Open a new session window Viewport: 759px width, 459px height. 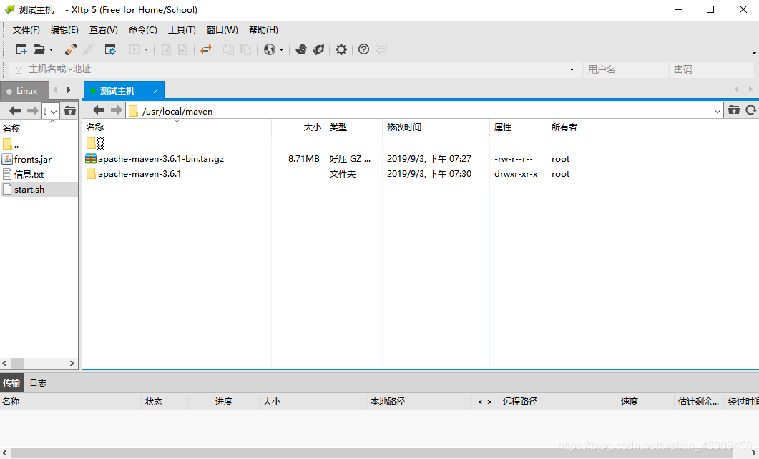21,49
